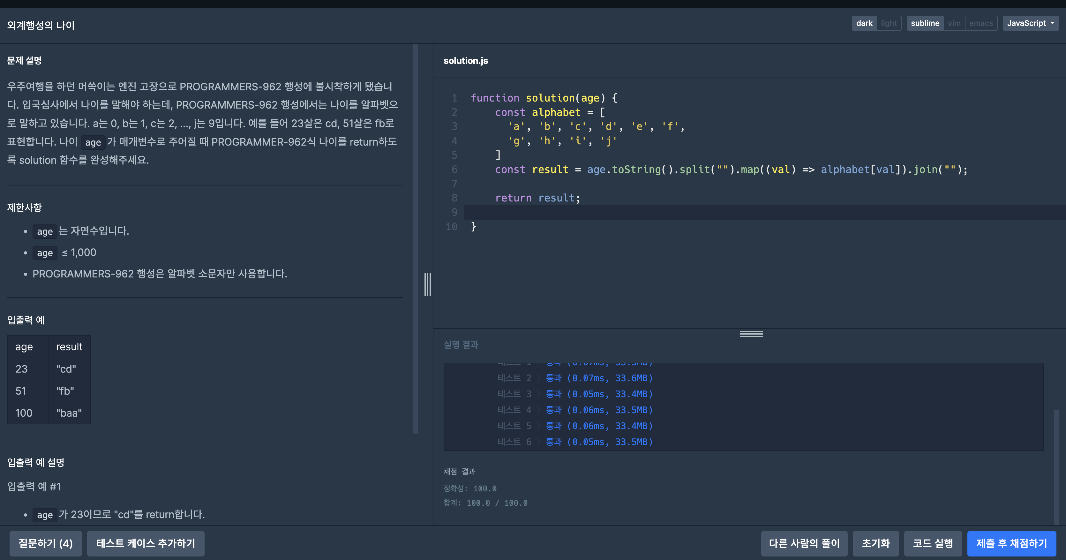Select sublime keymap option
This screenshot has height=560, width=1066.
click(925, 23)
